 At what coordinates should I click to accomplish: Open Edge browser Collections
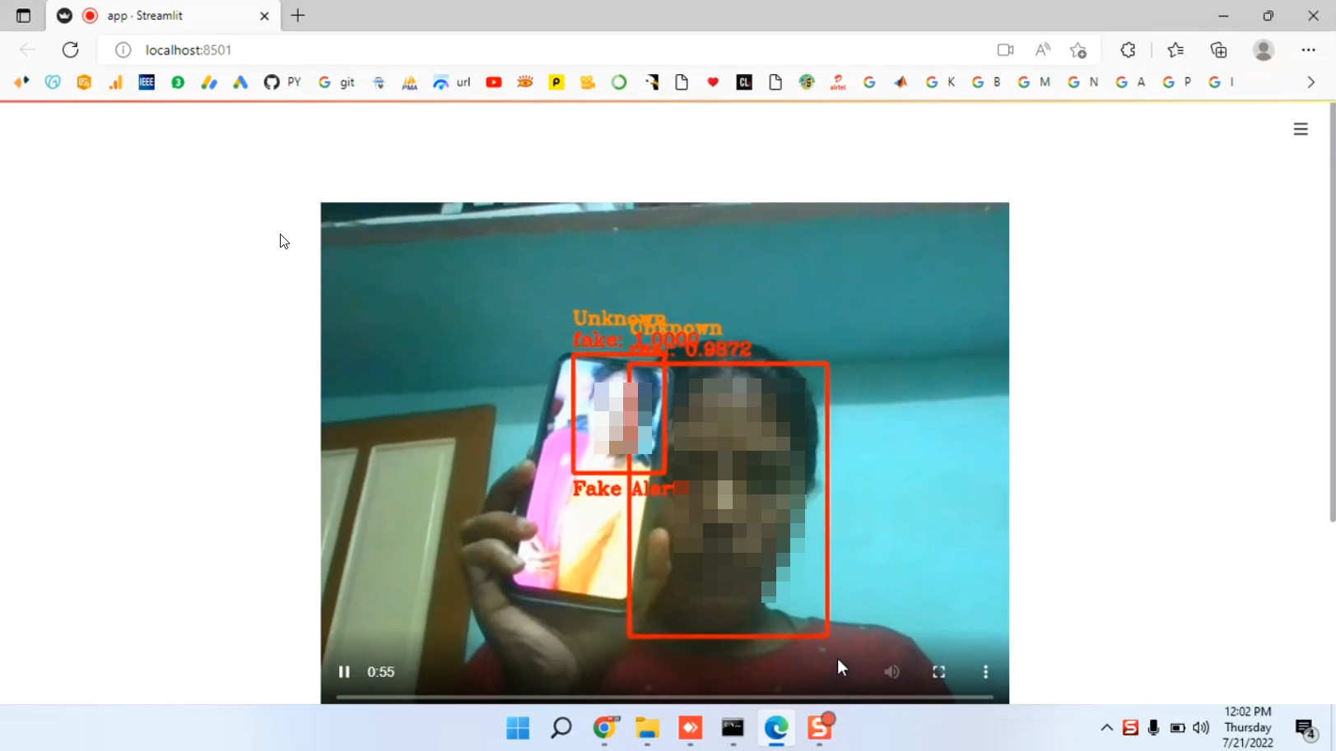tap(1218, 50)
